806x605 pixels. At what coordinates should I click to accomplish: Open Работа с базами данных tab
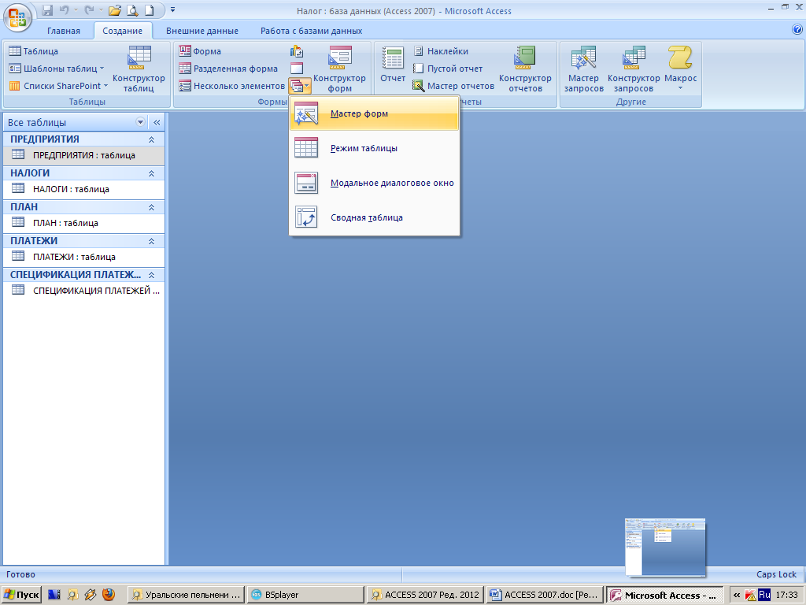[311, 31]
